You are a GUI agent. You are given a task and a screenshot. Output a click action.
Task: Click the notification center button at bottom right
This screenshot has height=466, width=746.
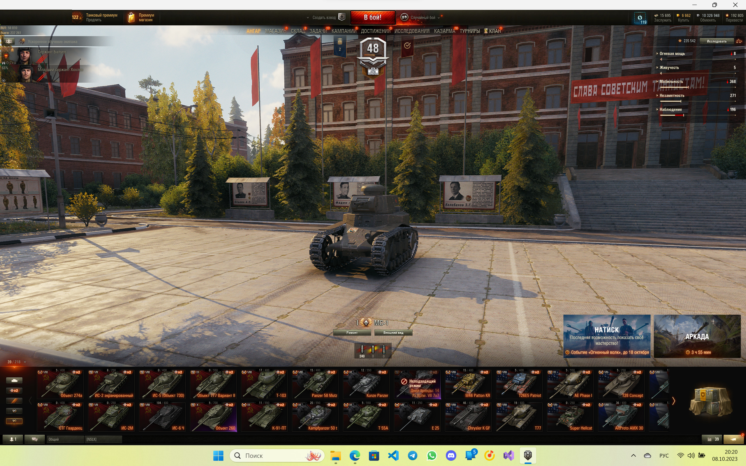[x=733, y=439]
